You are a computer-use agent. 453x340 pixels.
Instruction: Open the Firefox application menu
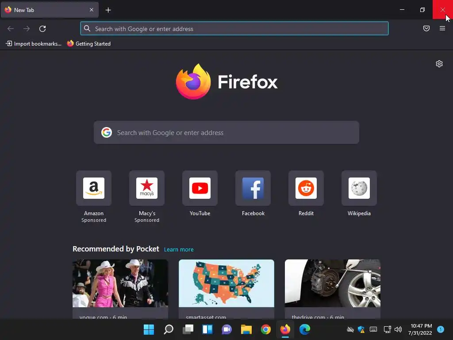[x=442, y=28]
